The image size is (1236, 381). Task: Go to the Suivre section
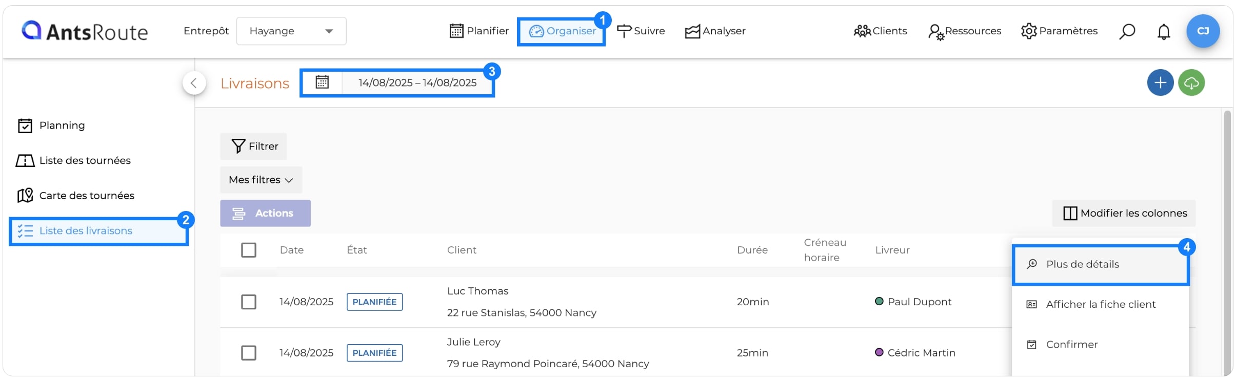tap(641, 31)
